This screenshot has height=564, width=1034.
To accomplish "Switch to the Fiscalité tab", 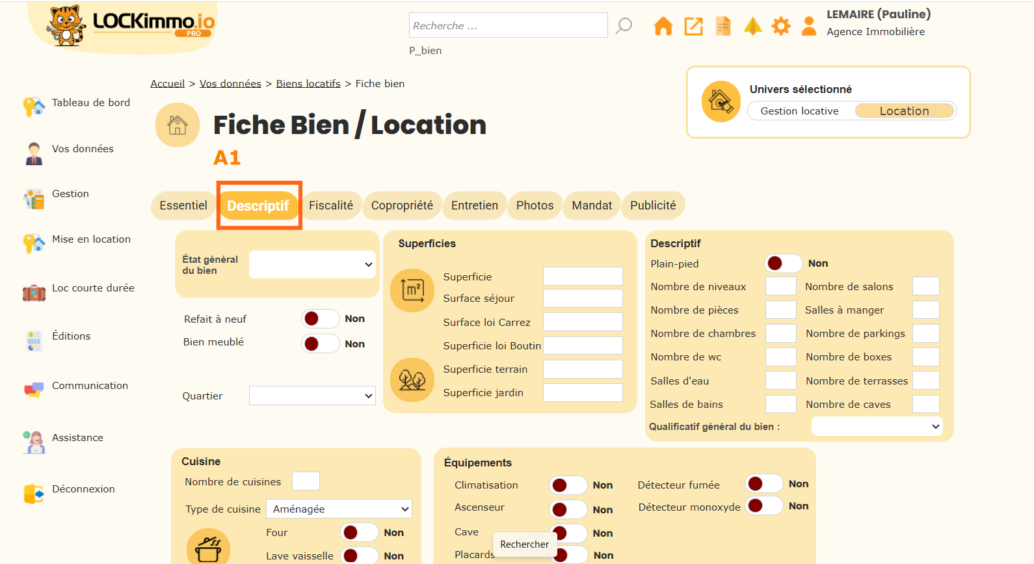I will (x=331, y=206).
